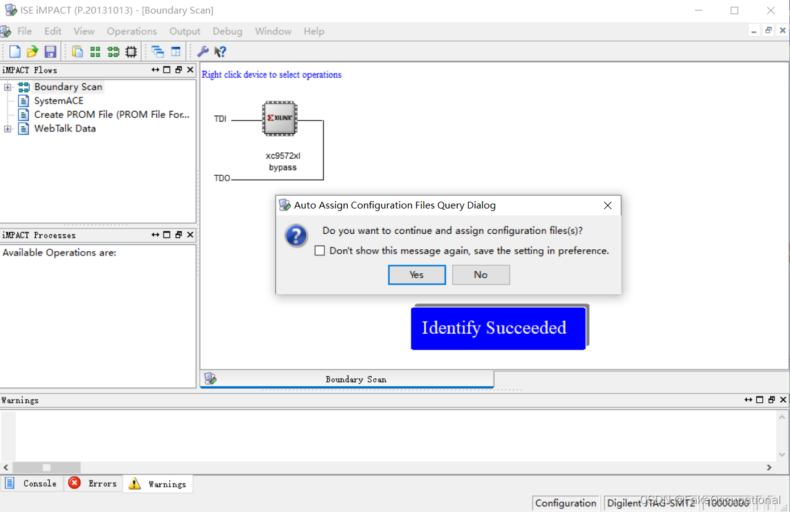Click the Identify Succeeded blue banner
Viewport: 790px width, 512px height.
click(x=498, y=328)
